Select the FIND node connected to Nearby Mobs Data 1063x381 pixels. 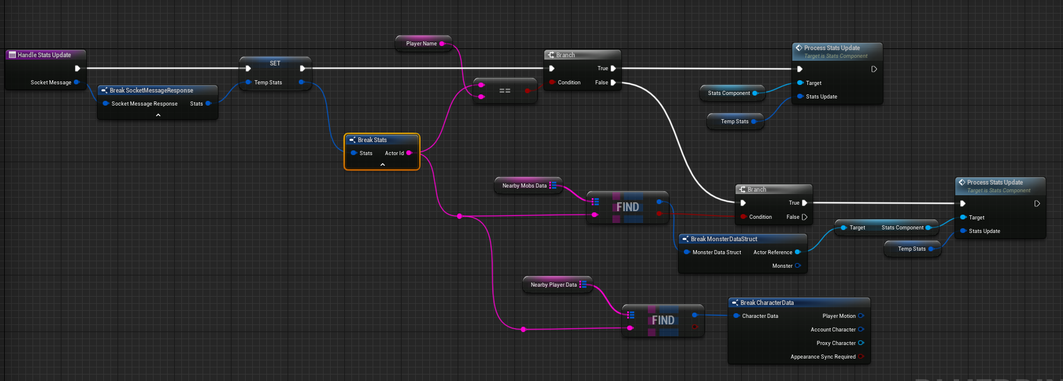628,207
